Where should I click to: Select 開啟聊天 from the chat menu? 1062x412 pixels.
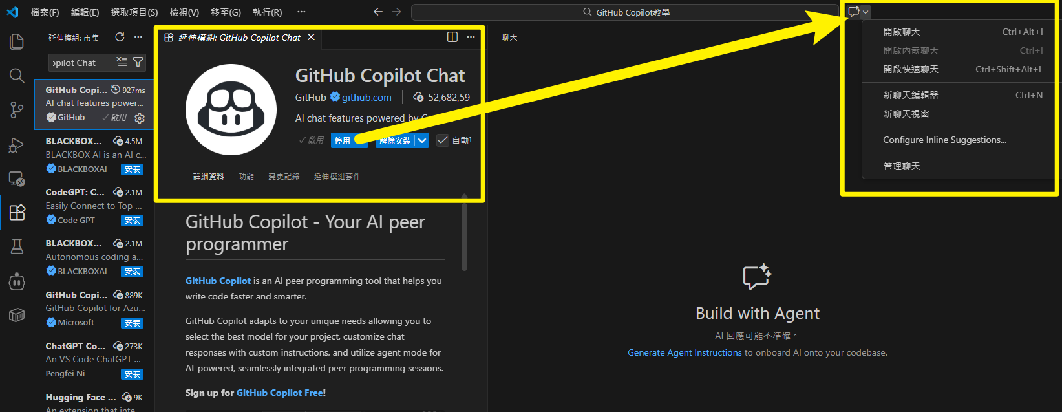(x=902, y=32)
